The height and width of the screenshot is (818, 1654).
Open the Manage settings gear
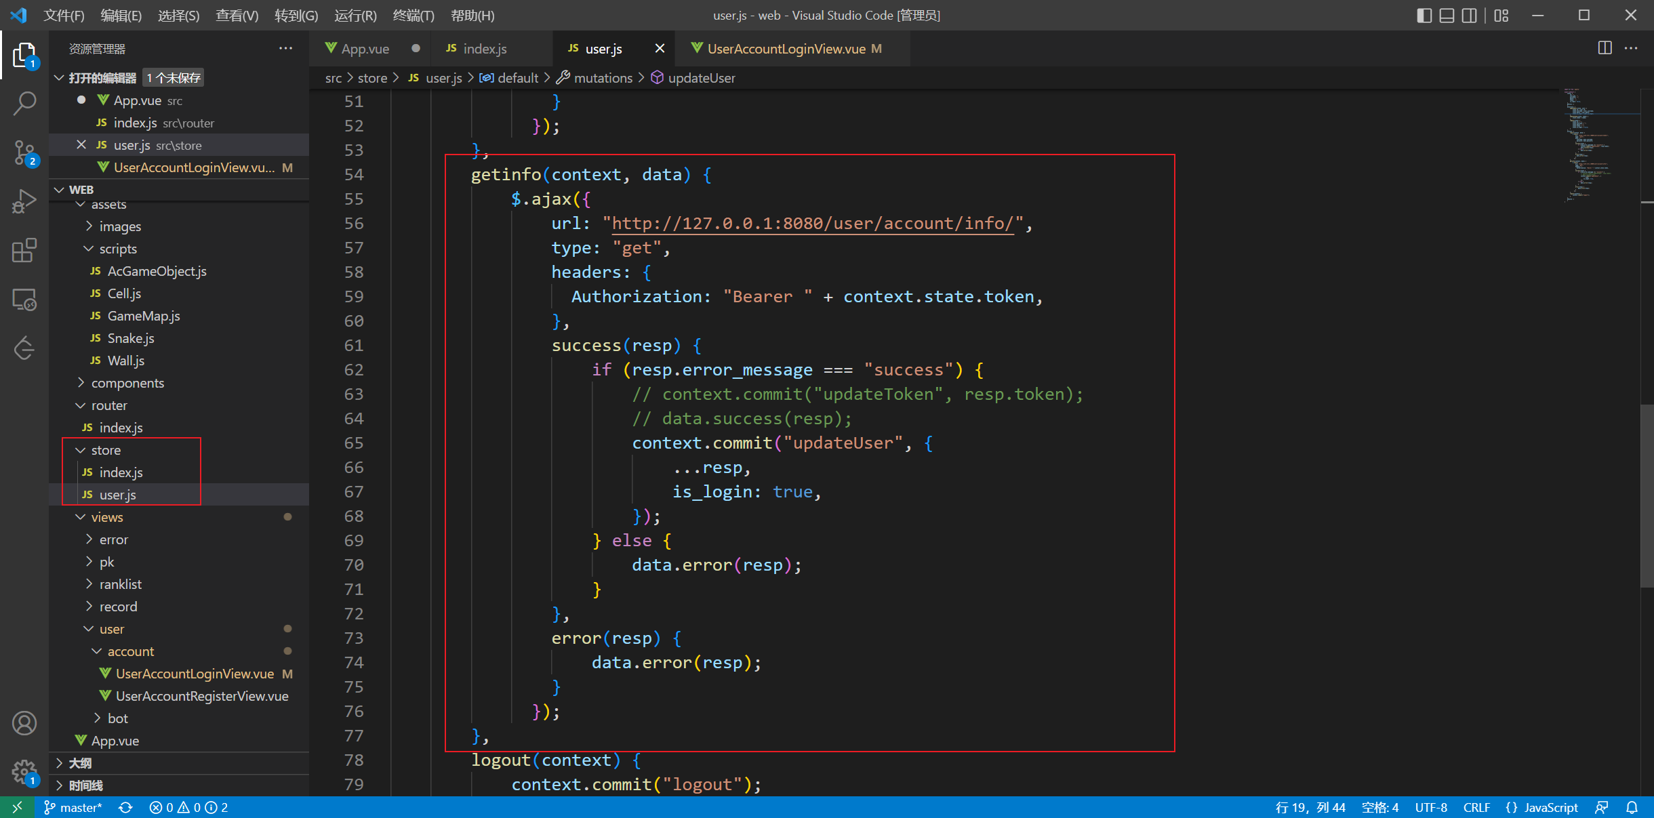[x=24, y=772]
